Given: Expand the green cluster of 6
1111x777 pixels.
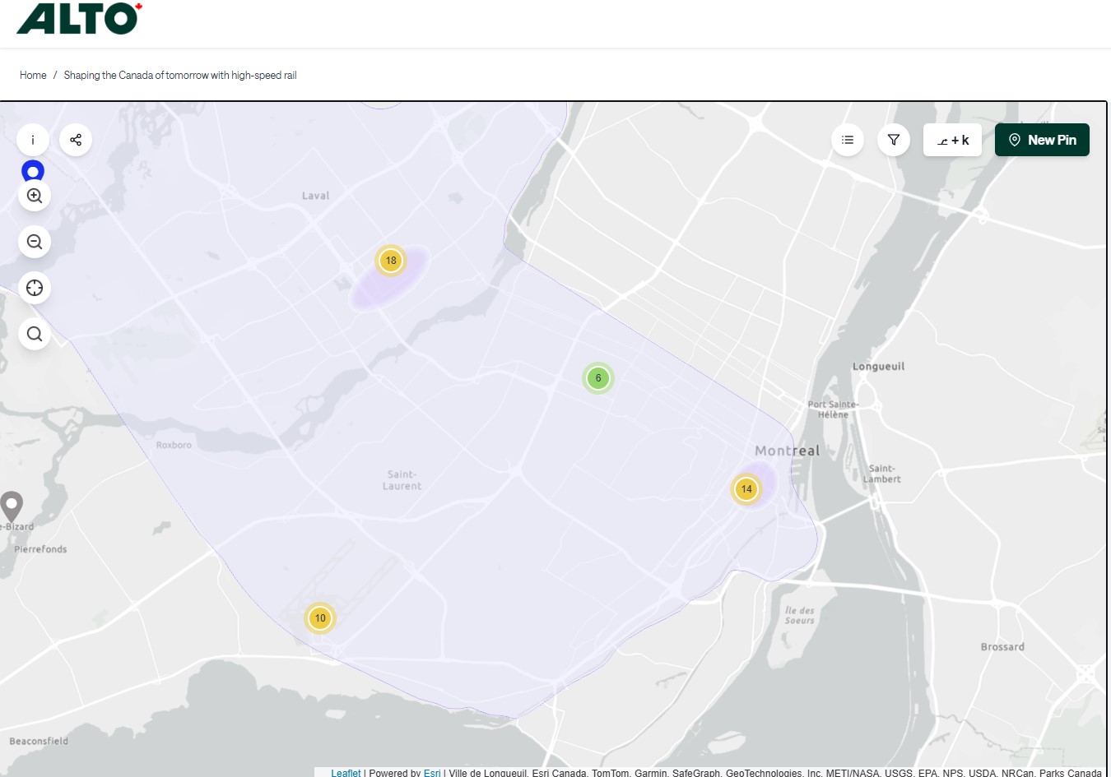Looking at the screenshot, I should (598, 378).
